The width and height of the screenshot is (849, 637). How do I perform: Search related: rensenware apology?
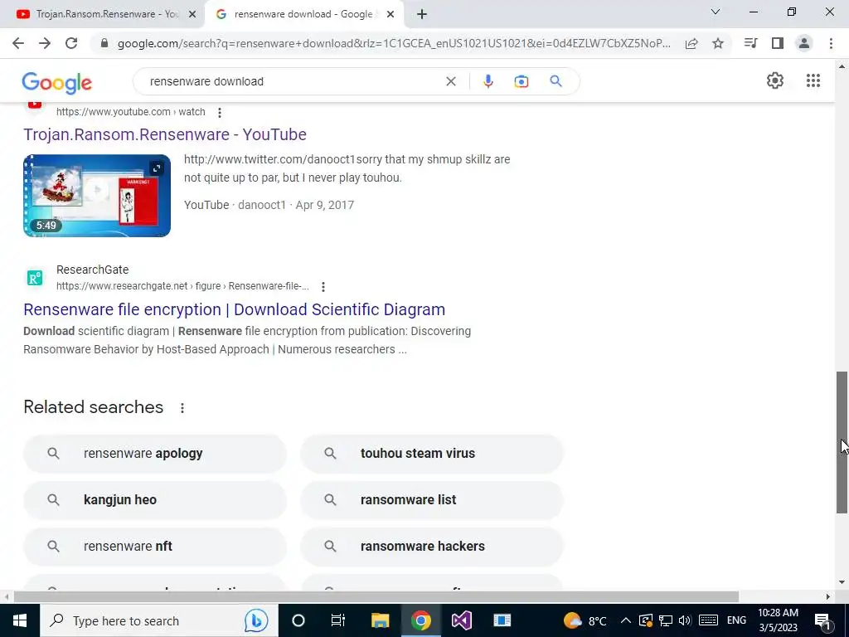coord(155,454)
